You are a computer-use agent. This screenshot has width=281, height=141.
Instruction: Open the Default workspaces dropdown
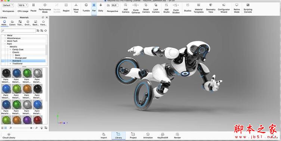click(8, 5)
